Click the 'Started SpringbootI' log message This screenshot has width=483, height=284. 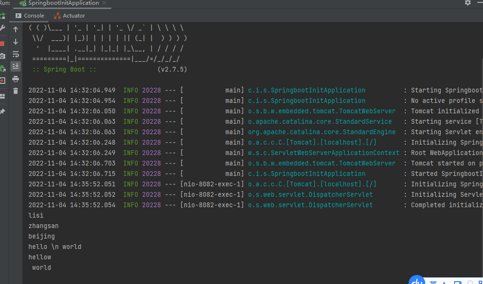(x=447, y=174)
